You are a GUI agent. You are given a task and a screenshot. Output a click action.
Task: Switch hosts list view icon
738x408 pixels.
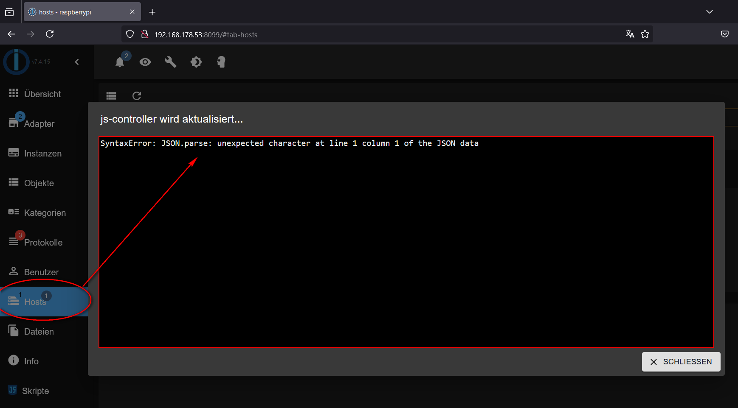tap(111, 96)
